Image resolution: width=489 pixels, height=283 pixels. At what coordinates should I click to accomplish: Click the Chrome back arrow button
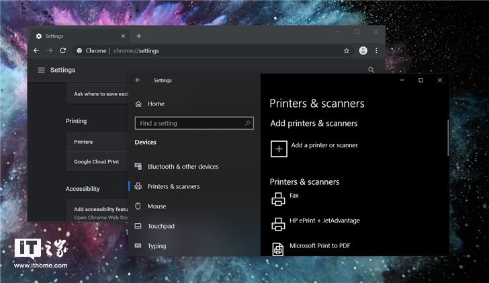36,50
